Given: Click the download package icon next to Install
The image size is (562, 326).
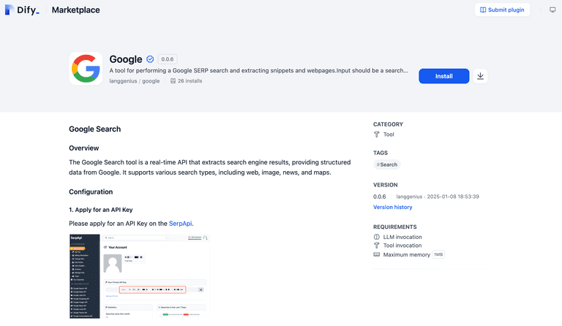Looking at the screenshot, I should point(480,76).
